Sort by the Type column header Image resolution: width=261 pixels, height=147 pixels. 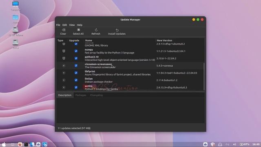(x=60, y=40)
